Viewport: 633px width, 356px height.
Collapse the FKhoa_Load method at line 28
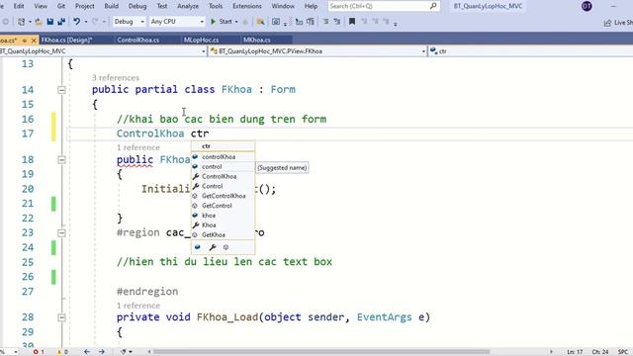coord(61,317)
